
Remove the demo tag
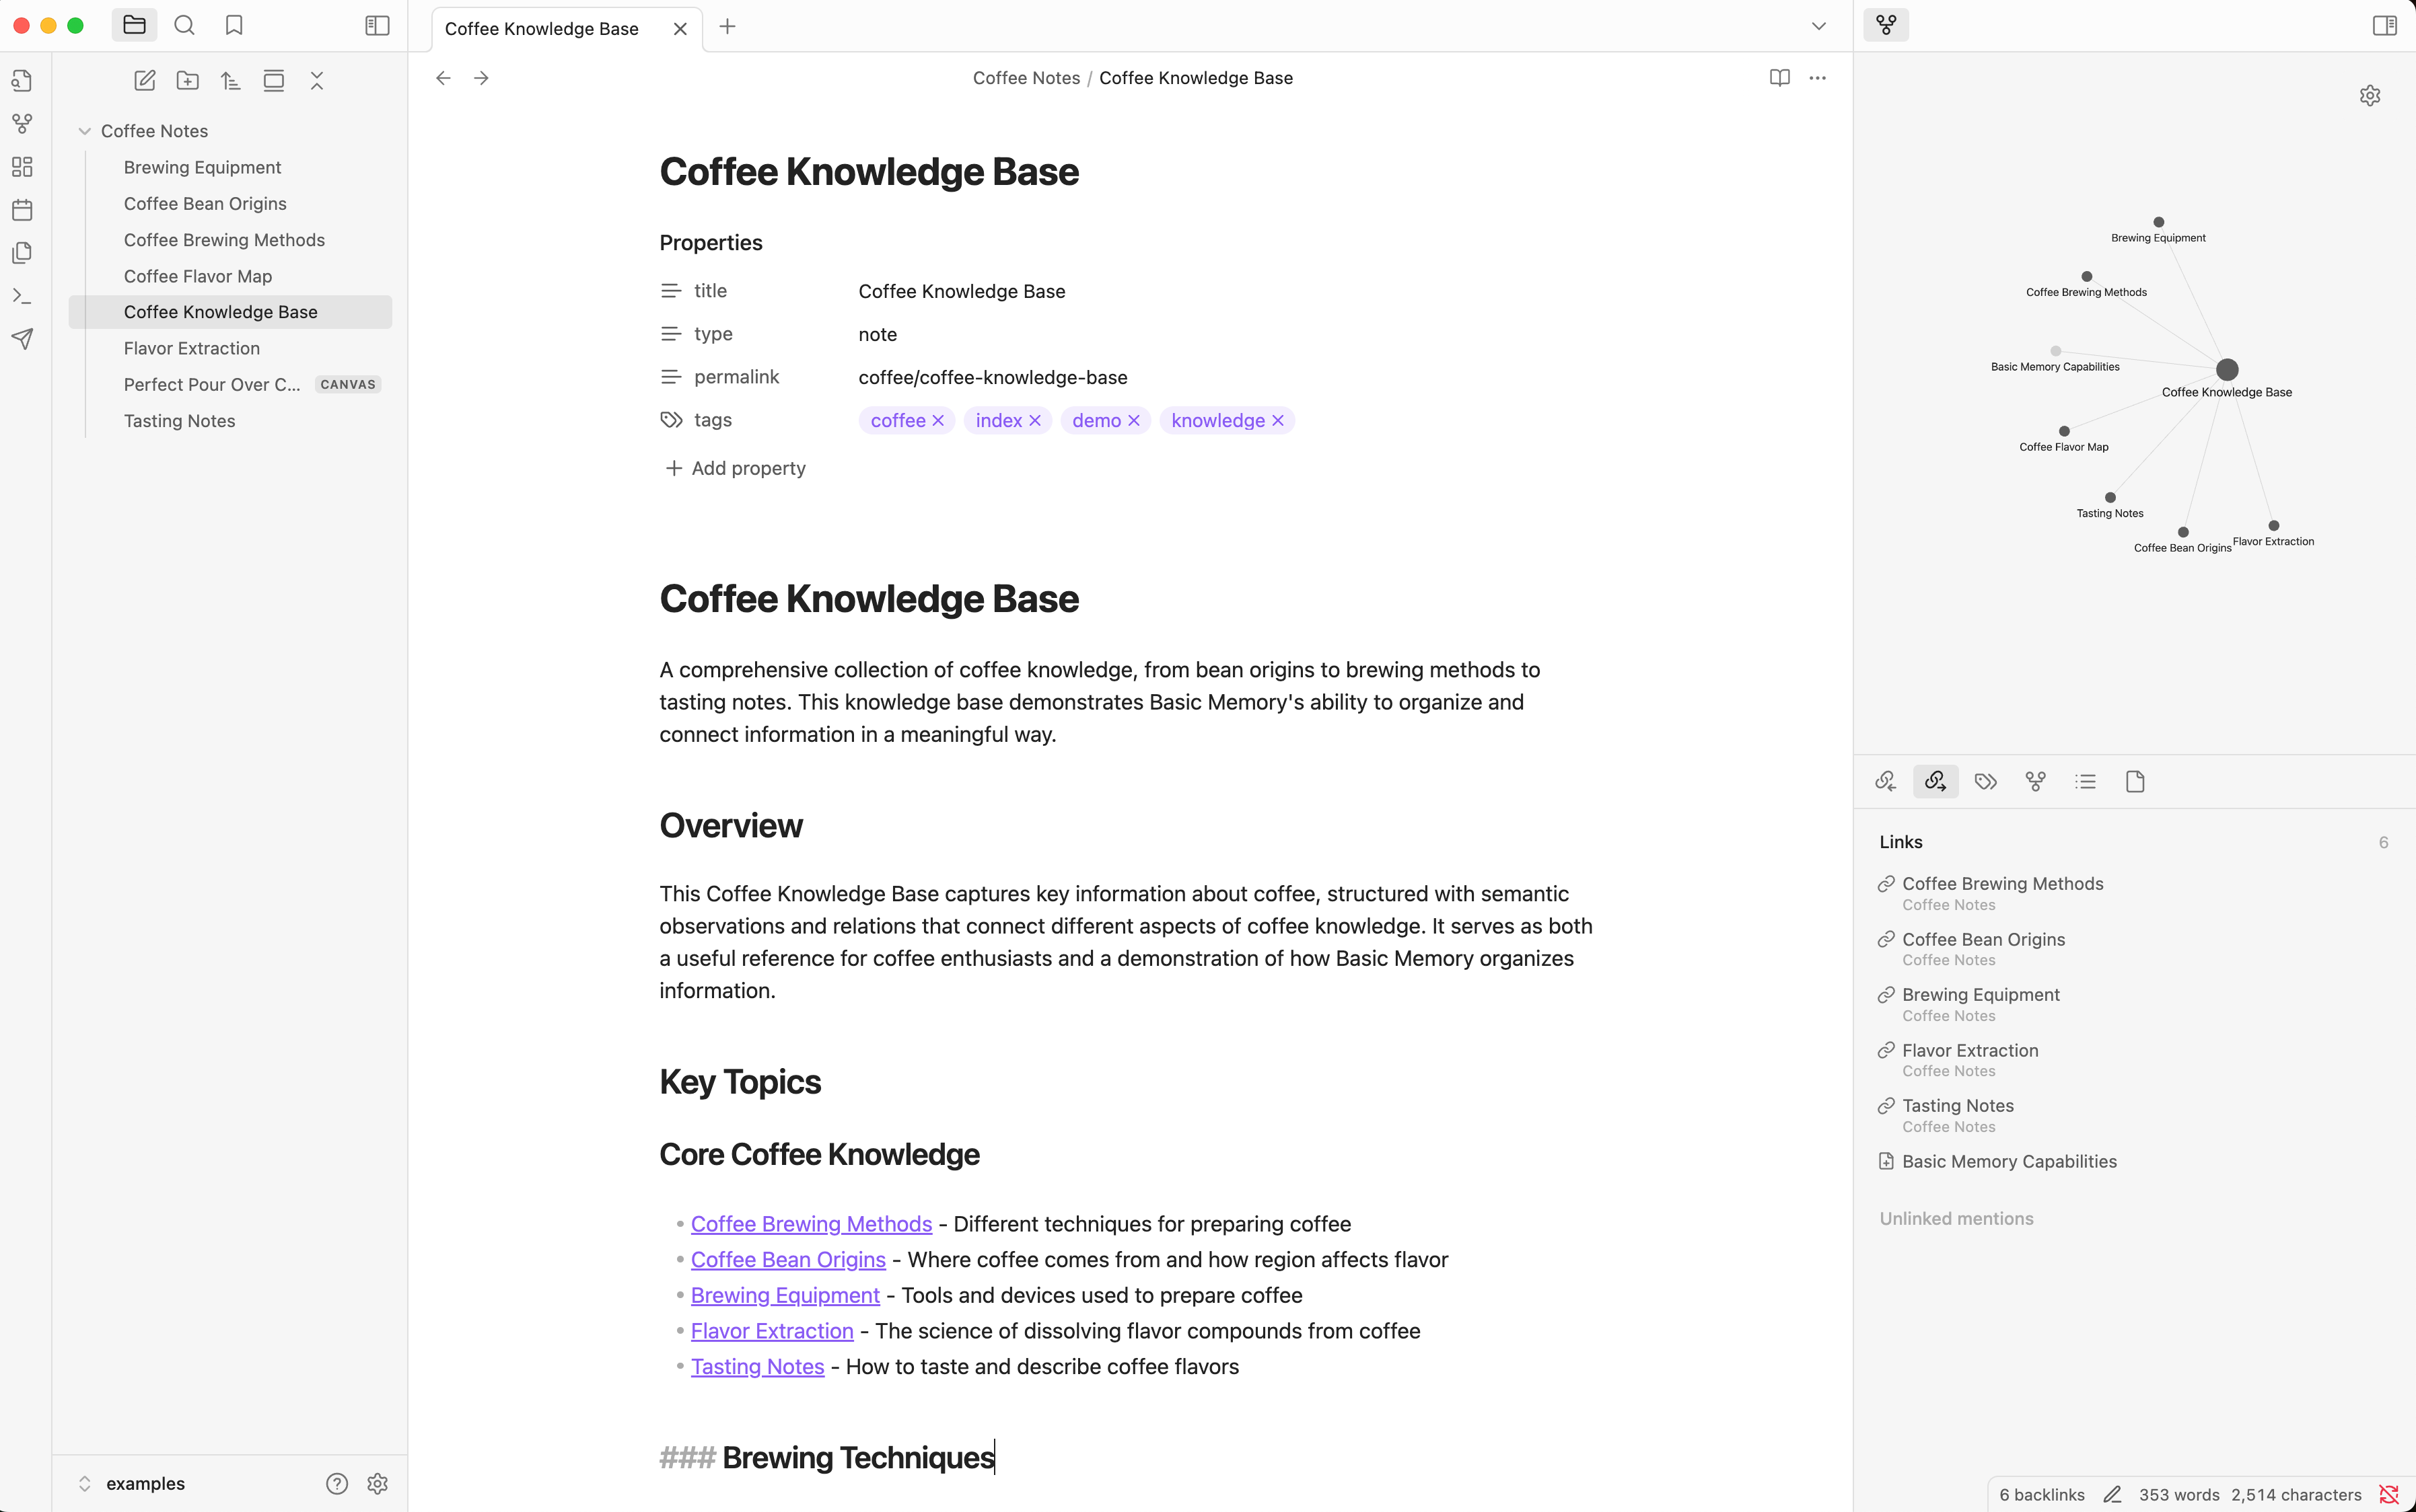[1133, 421]
